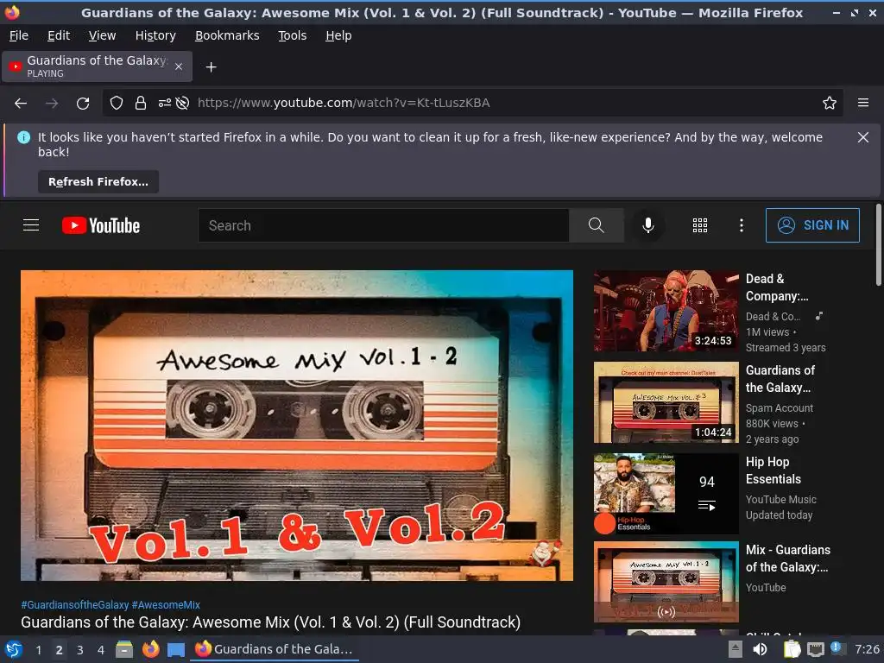Open a new tab with the plus button

(211, 67)
